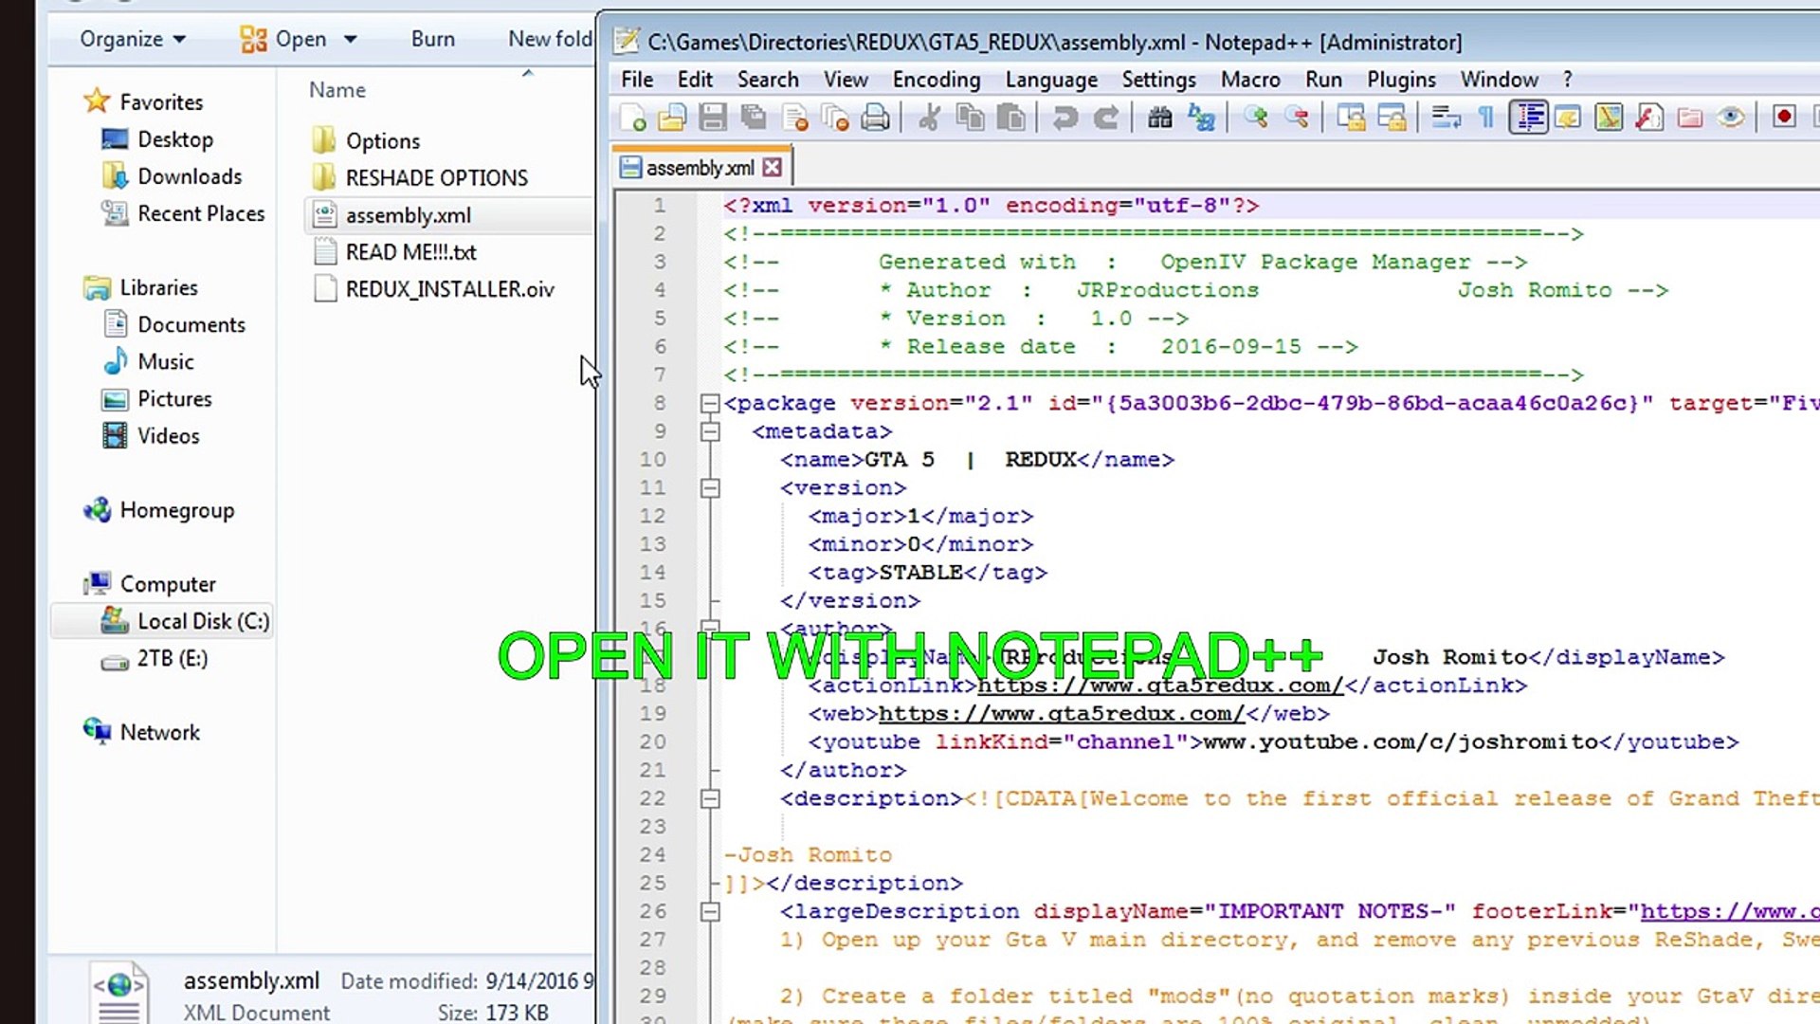Click the New file toolbar icon
This screenshot has width=1820, height=1024.
click(632, 118)
